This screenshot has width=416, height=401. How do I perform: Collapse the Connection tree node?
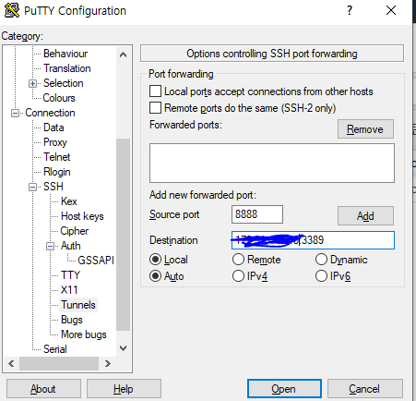(x=15, y=113)
